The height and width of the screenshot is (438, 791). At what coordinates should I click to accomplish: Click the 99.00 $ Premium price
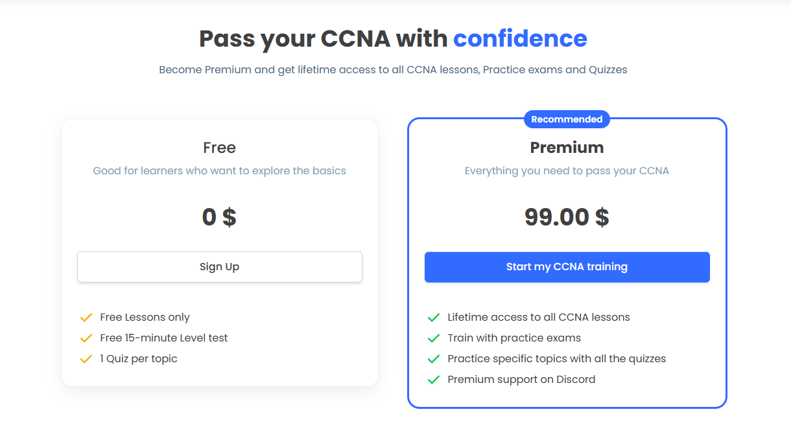566,217
